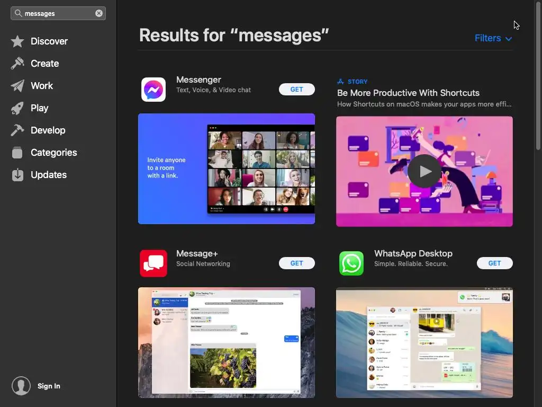Open Messenger video chat screenshot
Viewport: 542px width, 407px height.
pos(227,169)
